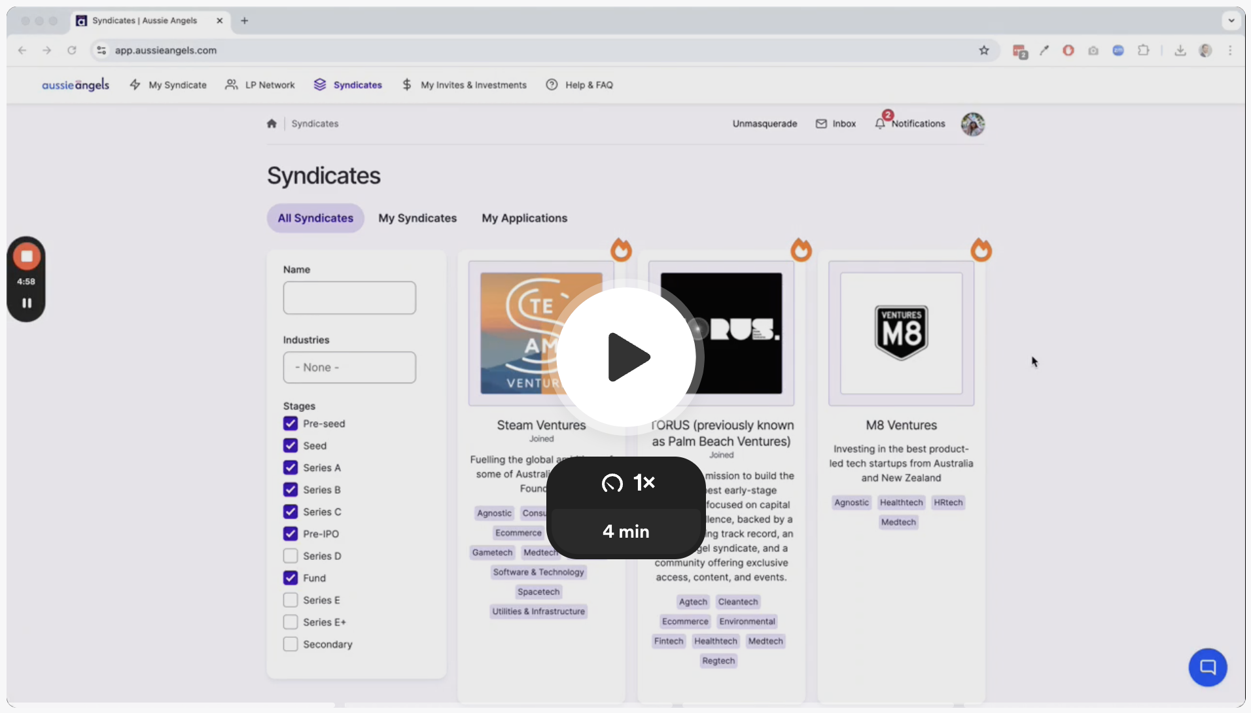
Task: Check the Secondary stage checkbox
Action: (x=291, y=644)
